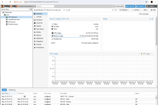Click the summary panel vertical scrollbar
Image resolution: width=158 pixels, height=105 pixels.
pos(156,31)
